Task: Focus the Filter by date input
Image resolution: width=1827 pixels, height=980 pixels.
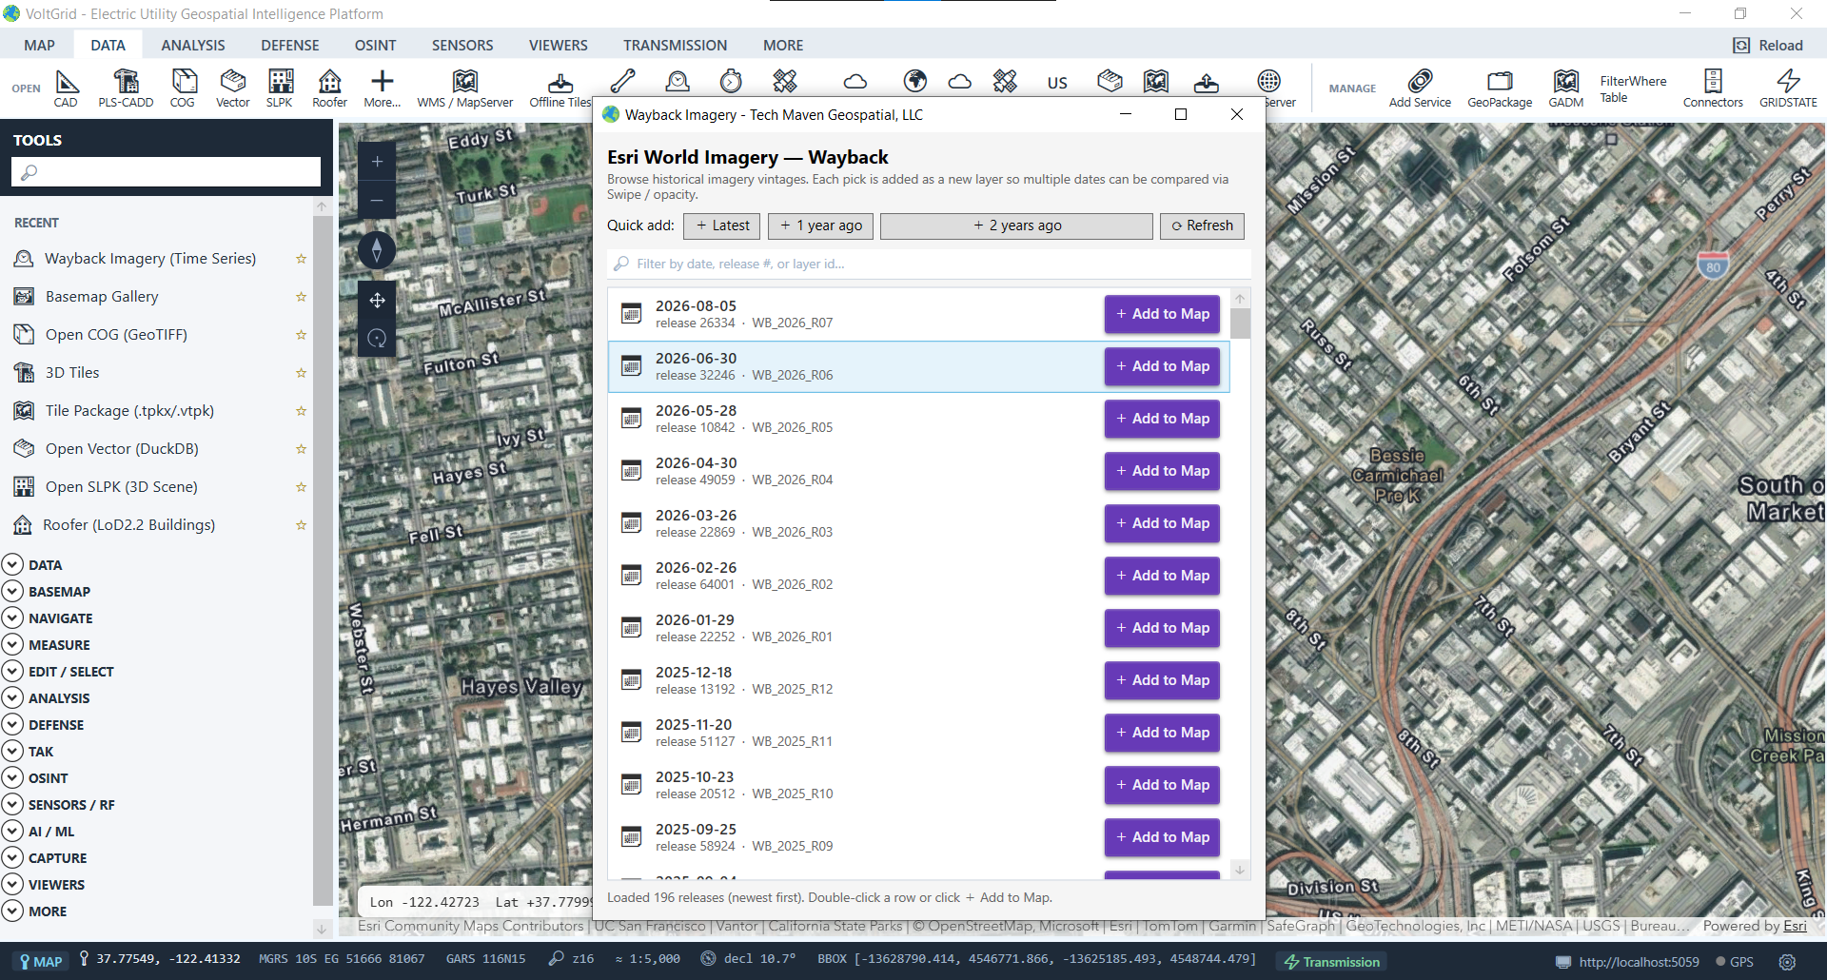Action: click(929, 264)
